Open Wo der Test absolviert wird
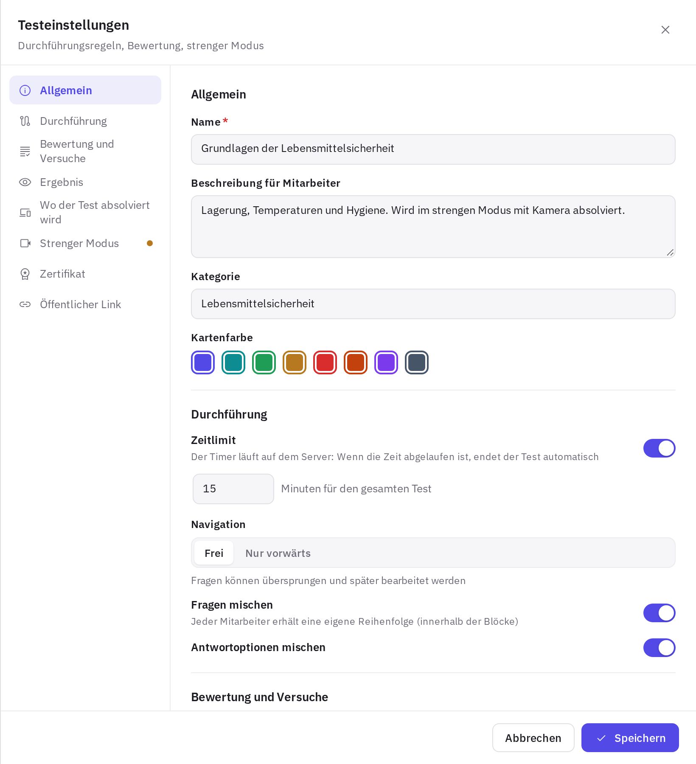696x764 pixels. point(85,212)
